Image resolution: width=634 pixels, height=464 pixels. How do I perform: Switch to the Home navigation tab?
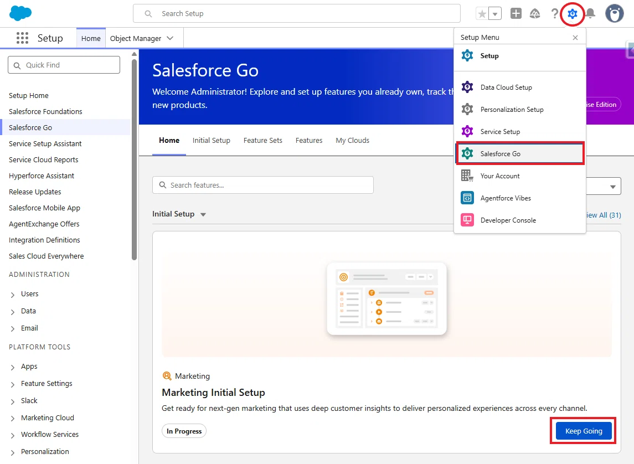point(91,38)
